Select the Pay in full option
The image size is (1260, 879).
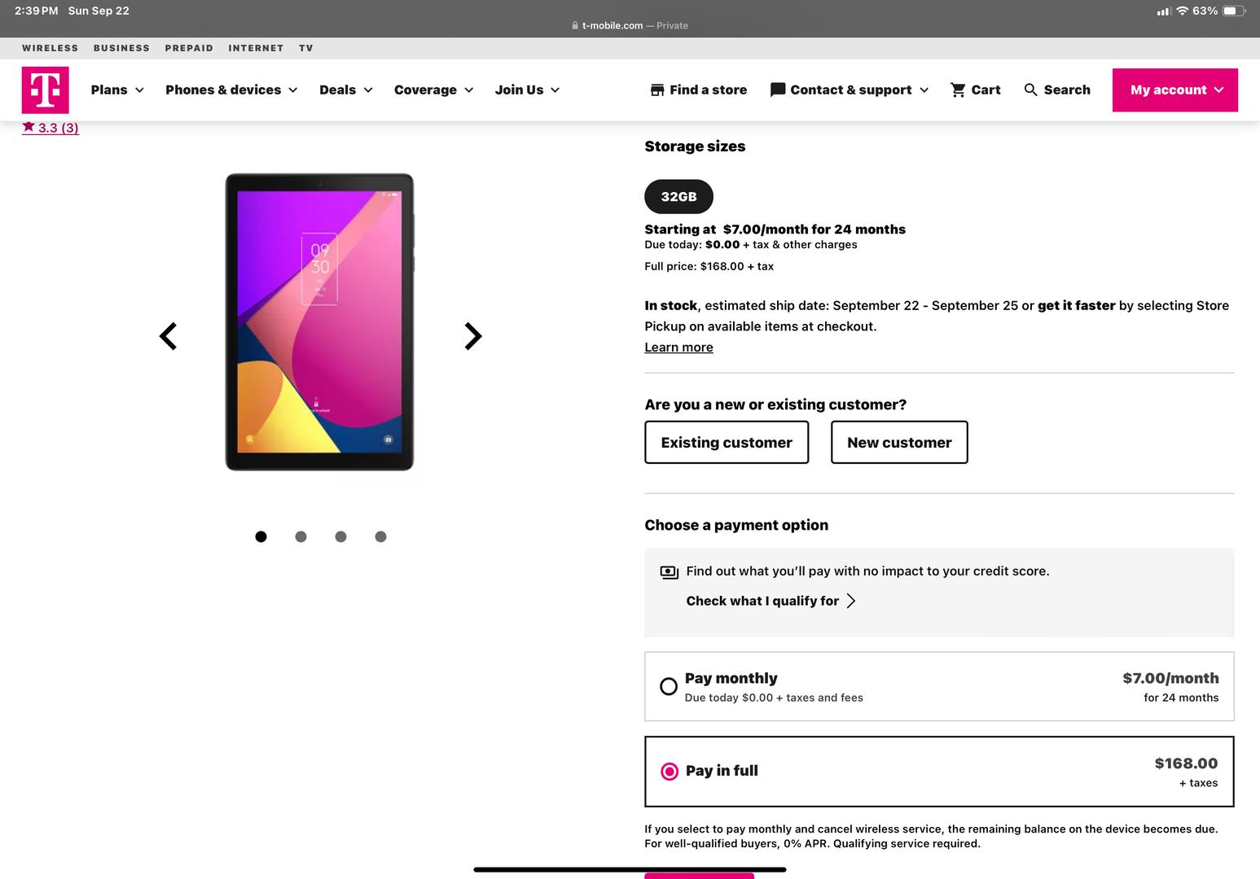670,771
